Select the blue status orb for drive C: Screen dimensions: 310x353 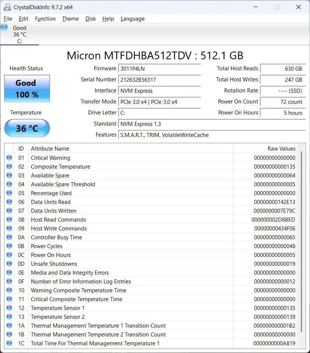[x=4, y=27]
